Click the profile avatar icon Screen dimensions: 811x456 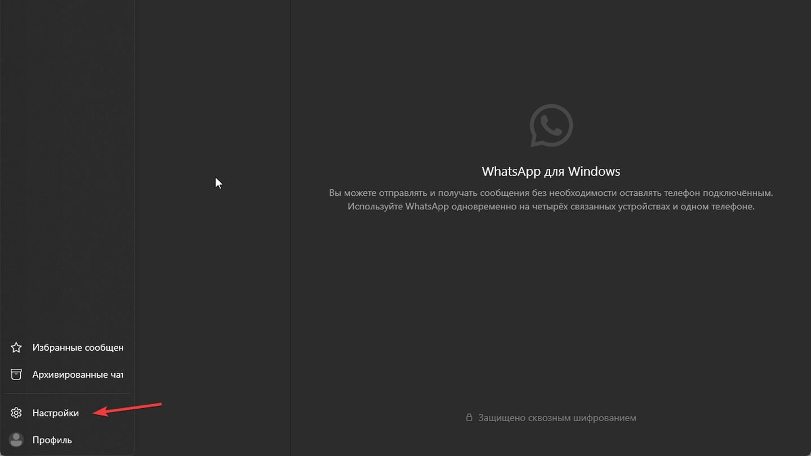coord(16,440)
